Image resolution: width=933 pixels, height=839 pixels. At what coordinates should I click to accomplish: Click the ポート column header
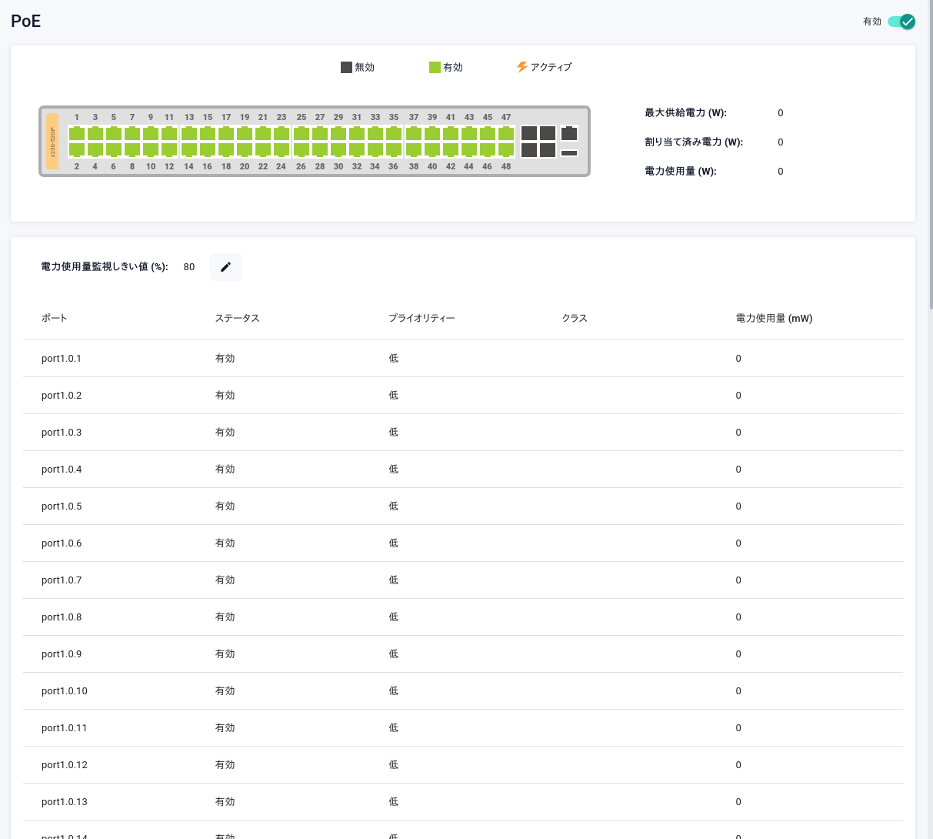[55, 318]
